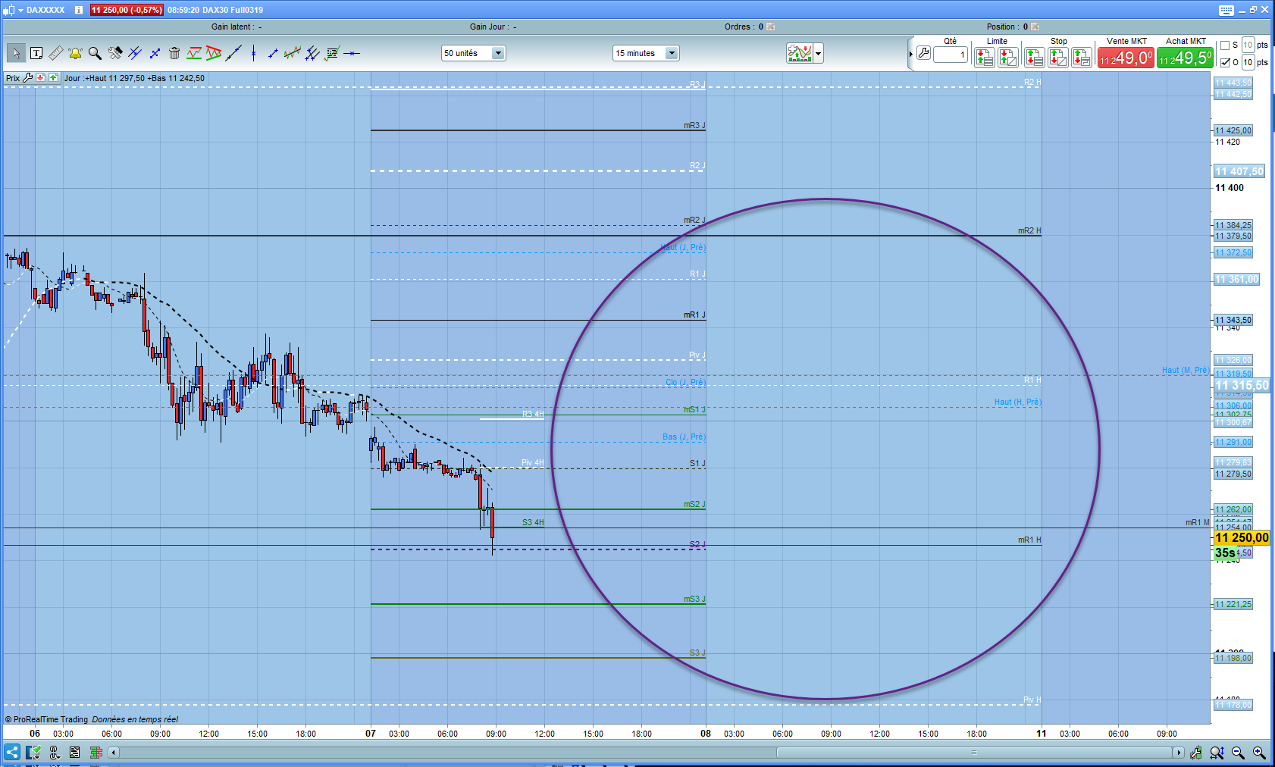
Task: Pick the regression line tool
Action: click(293, 53)
